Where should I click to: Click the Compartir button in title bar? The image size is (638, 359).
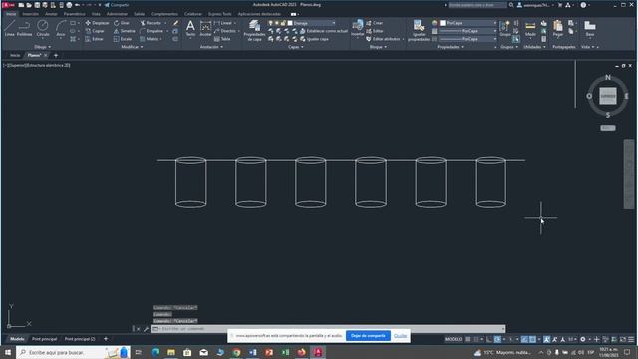117,5
